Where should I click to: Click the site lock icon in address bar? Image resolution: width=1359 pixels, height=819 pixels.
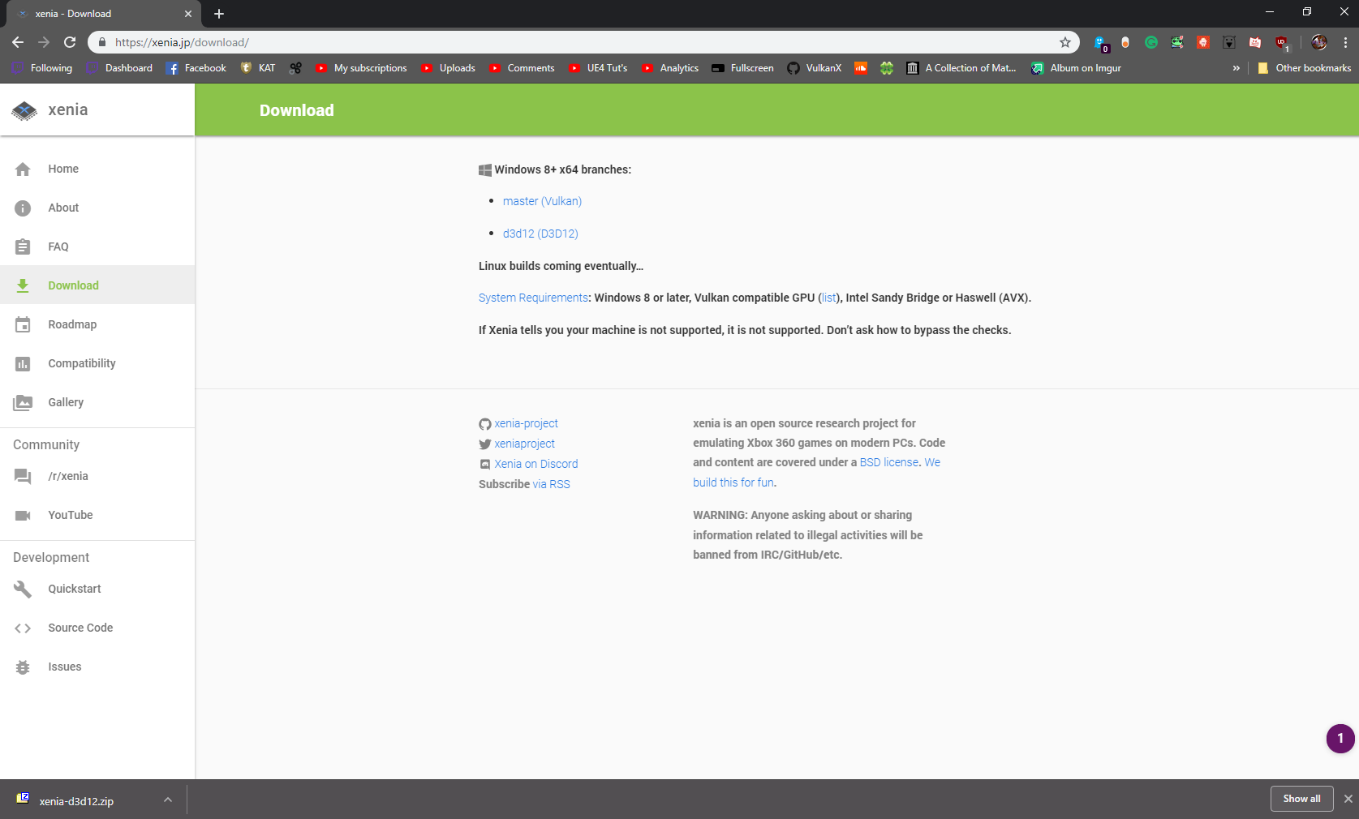[x=102, y=42]
